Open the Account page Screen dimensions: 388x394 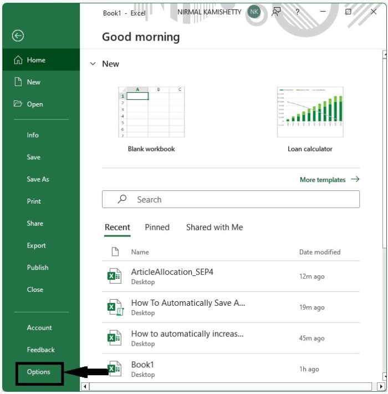pyautogui.click(x=39, y=328)
